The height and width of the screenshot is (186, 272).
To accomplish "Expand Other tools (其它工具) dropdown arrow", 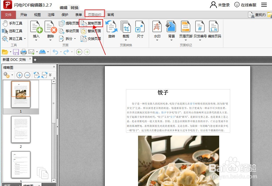I will tap(25, 39).
